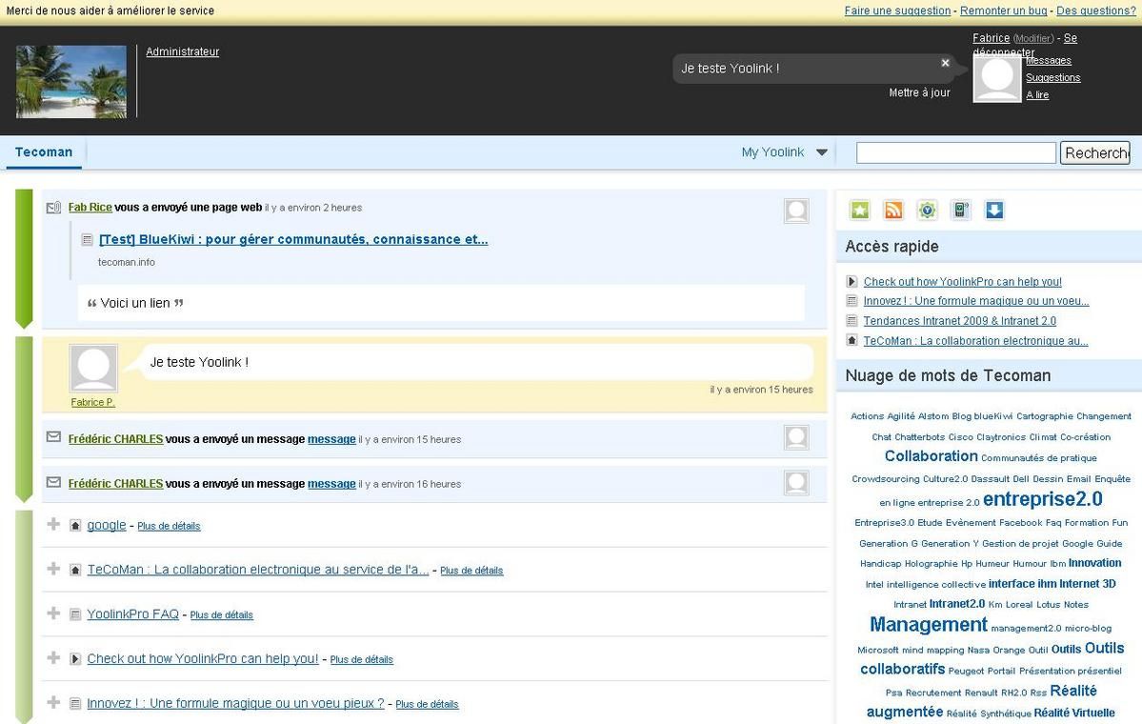Click play icon beside 'Check out how YoolinkPro' feed entry
The height and width of the screenshot is (724, 1142).
pyautogui.click(x=75, y=659)
